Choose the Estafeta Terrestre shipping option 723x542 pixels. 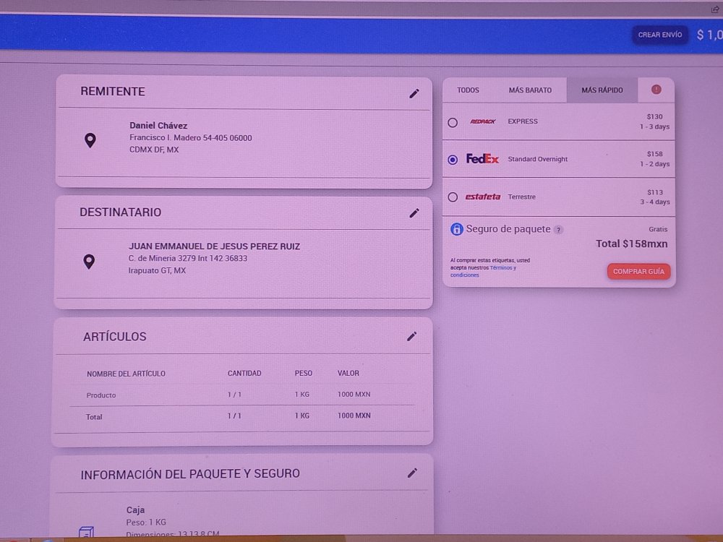tap(453, 197)
